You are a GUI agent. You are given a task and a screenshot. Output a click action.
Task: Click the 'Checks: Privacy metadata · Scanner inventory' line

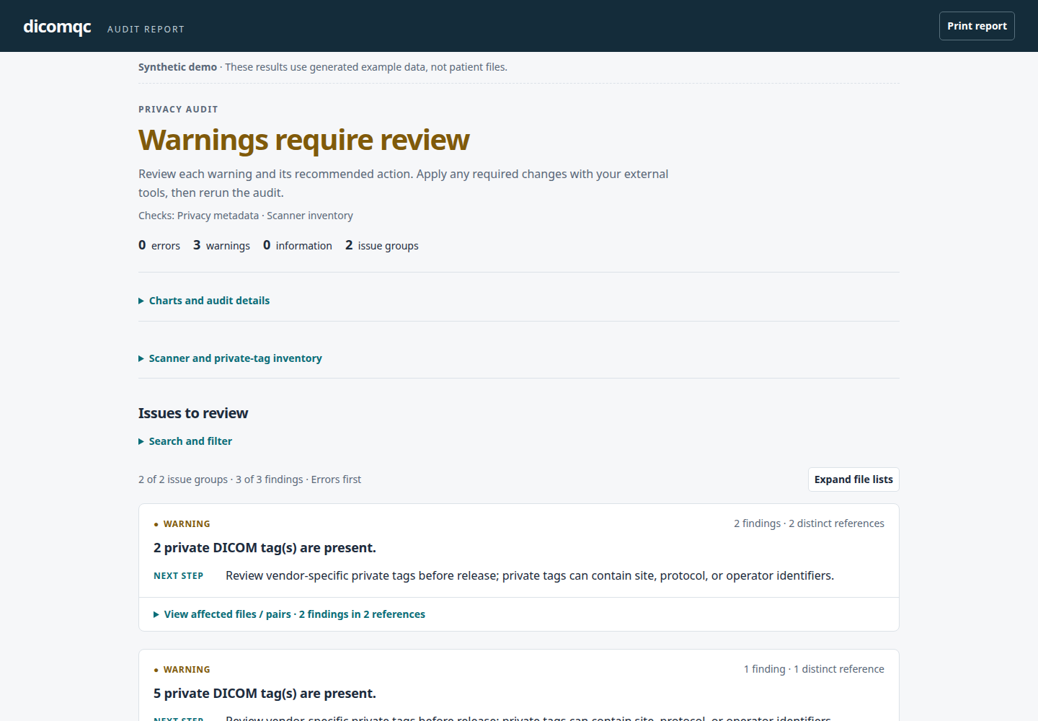pos(246,216)
